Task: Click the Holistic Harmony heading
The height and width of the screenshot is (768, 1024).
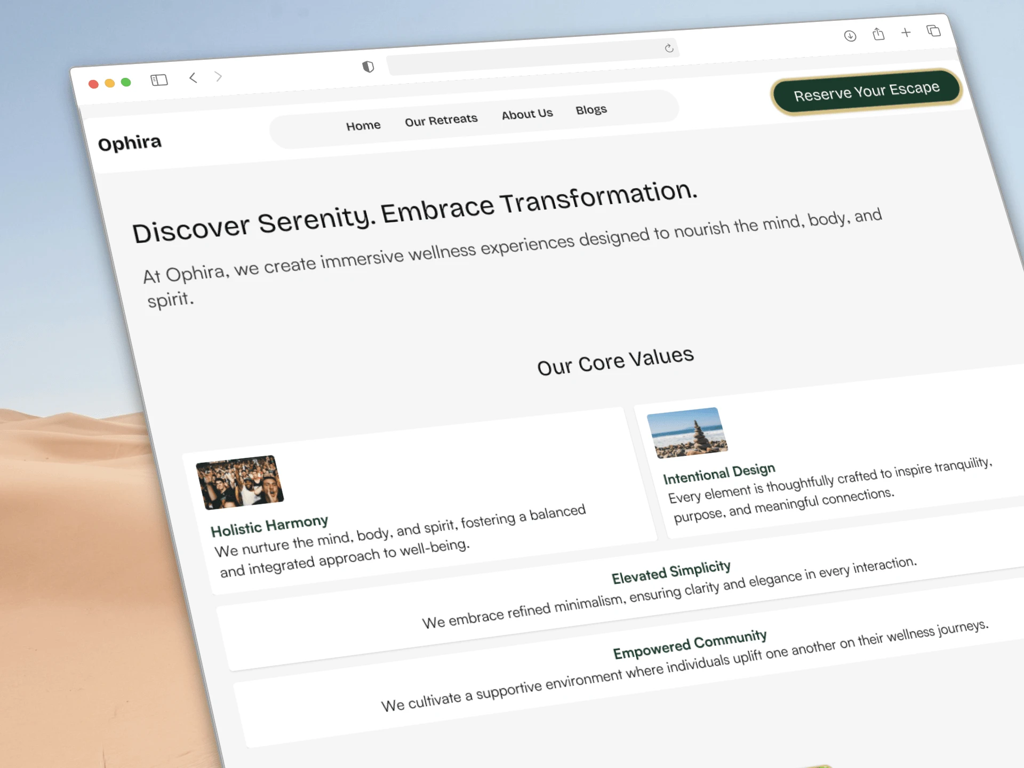Action: point(269,526)
